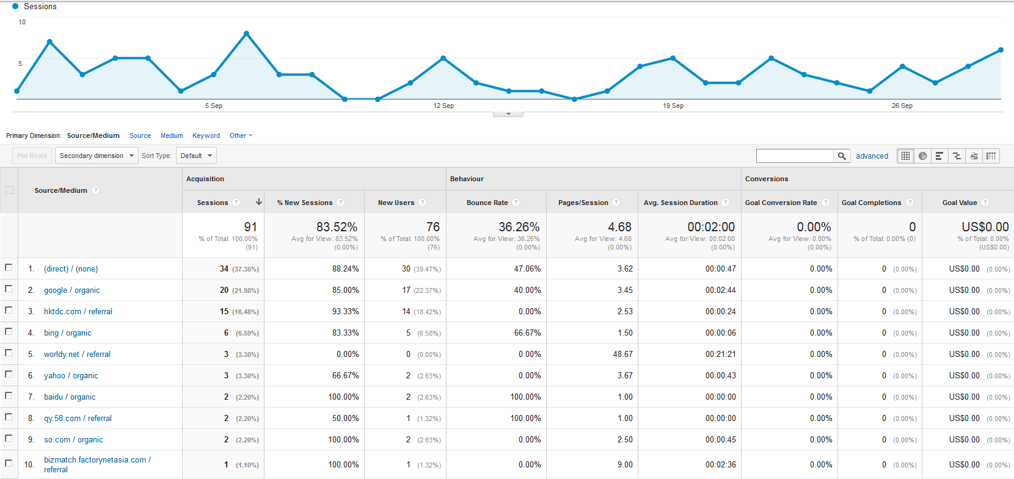The image size is (1014, 479).
Task: Select Medium primary dimension
Action: point(172,135)
